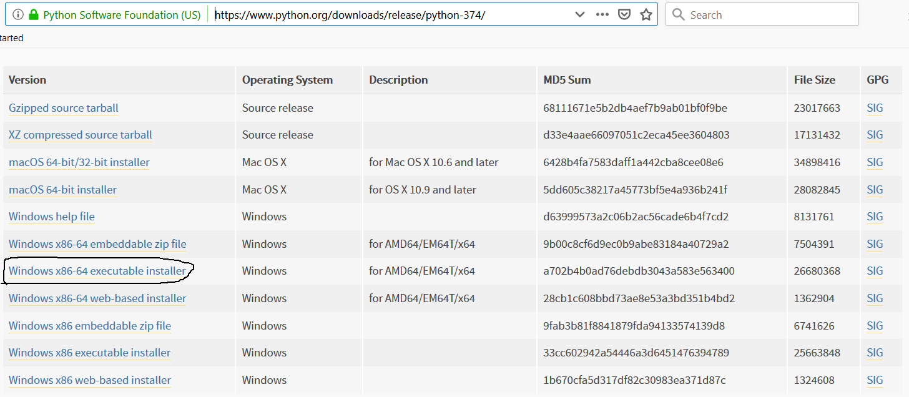
Task: Download the macOS 64-bit installer
Action: click(x=62, y=190)
